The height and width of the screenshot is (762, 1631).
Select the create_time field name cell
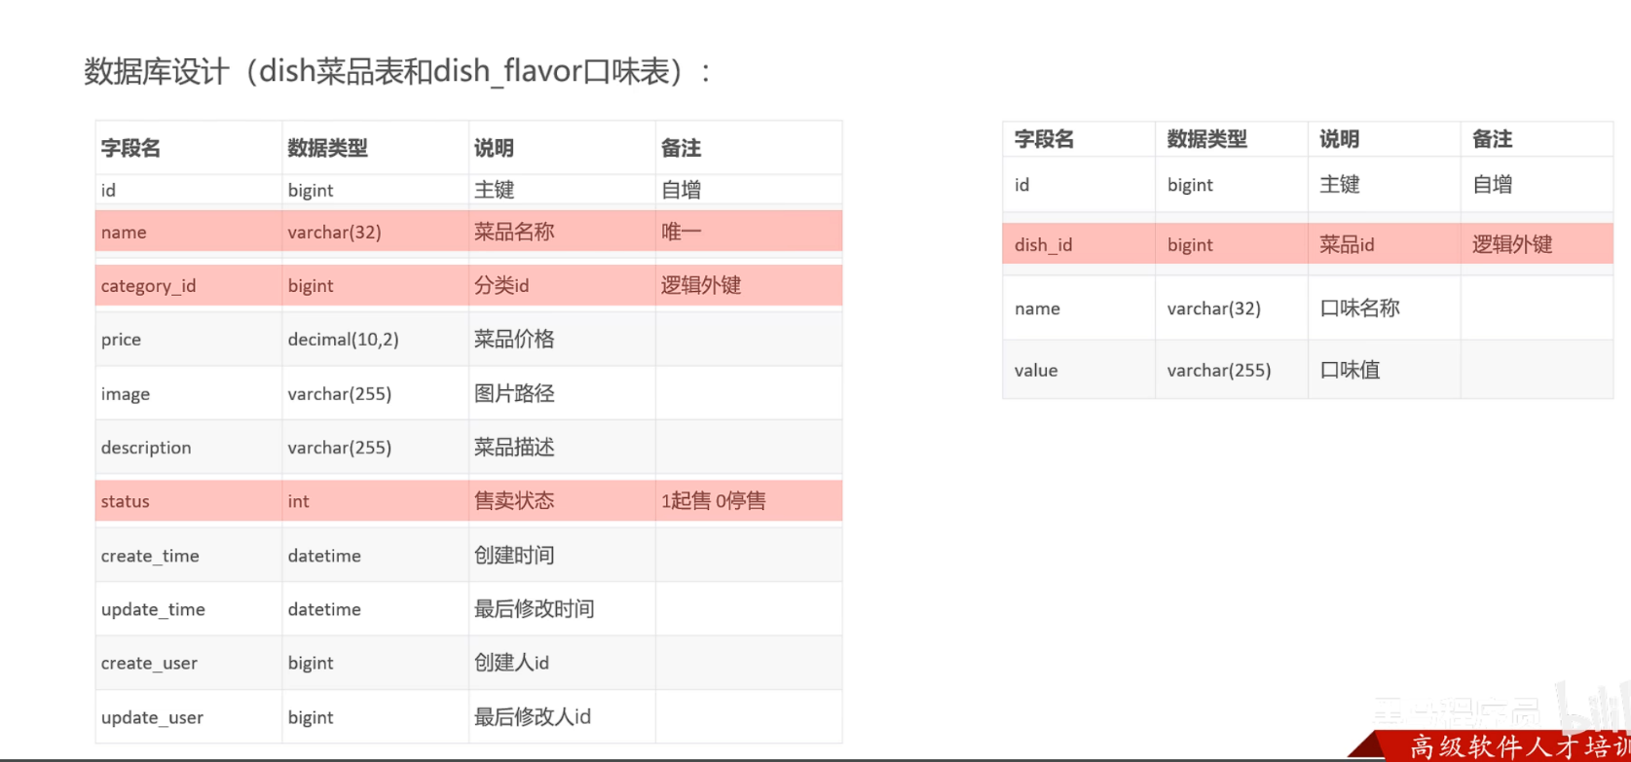150,556
